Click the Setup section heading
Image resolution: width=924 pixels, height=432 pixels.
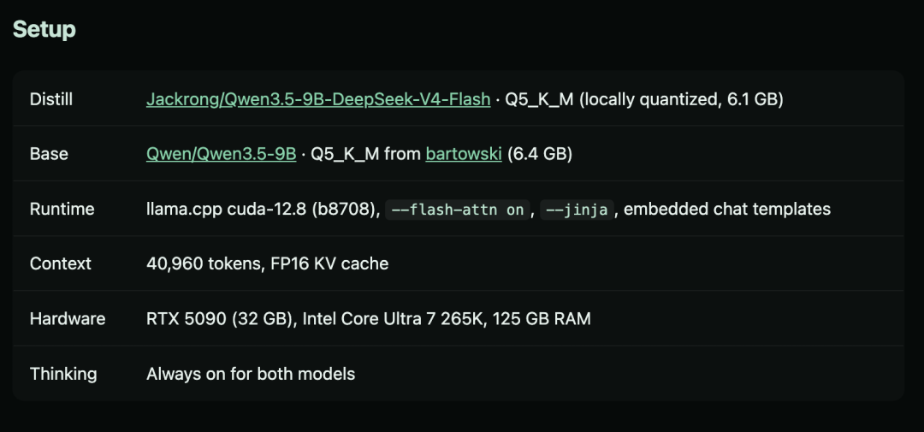[44, 29]
